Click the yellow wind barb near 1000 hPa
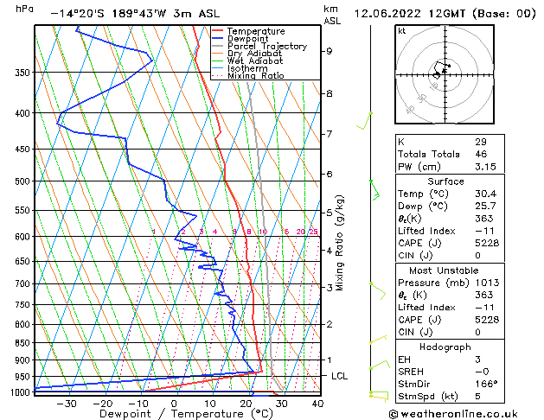 379,395
